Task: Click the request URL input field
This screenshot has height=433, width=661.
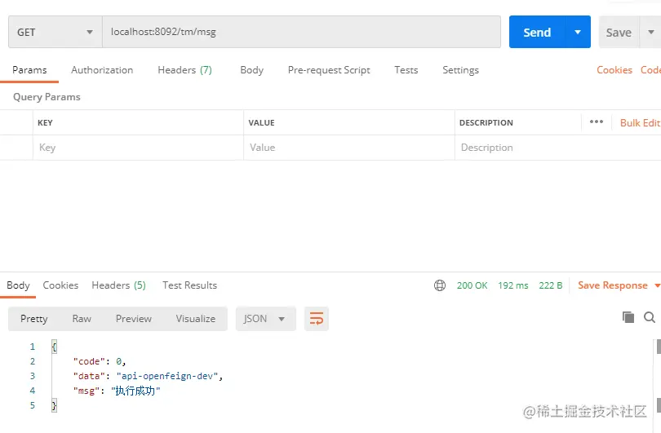Action: (x=301, y=32)
